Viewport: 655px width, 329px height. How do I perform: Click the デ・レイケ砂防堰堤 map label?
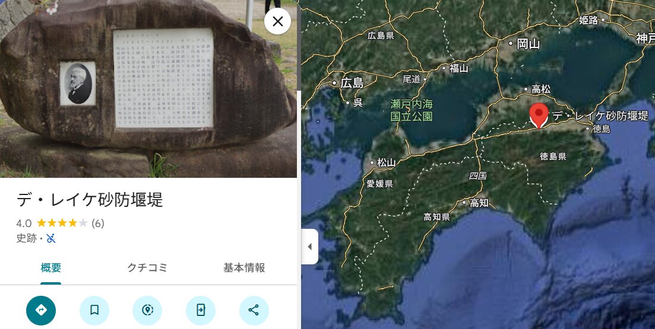tap(601, 116)
